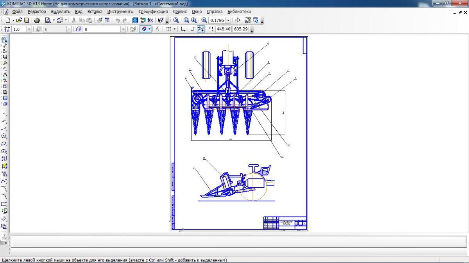Open the view scale 1.0 dropdown
Screen dimensions: 469x263
(29, 29)
